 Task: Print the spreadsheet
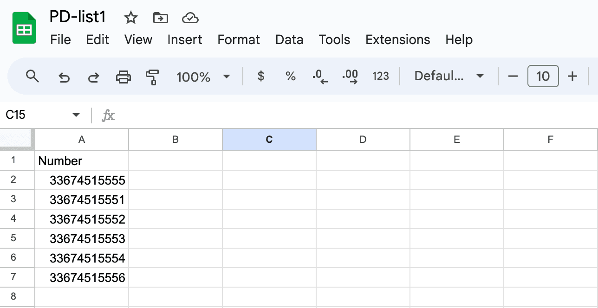click(x=123, y=77)
